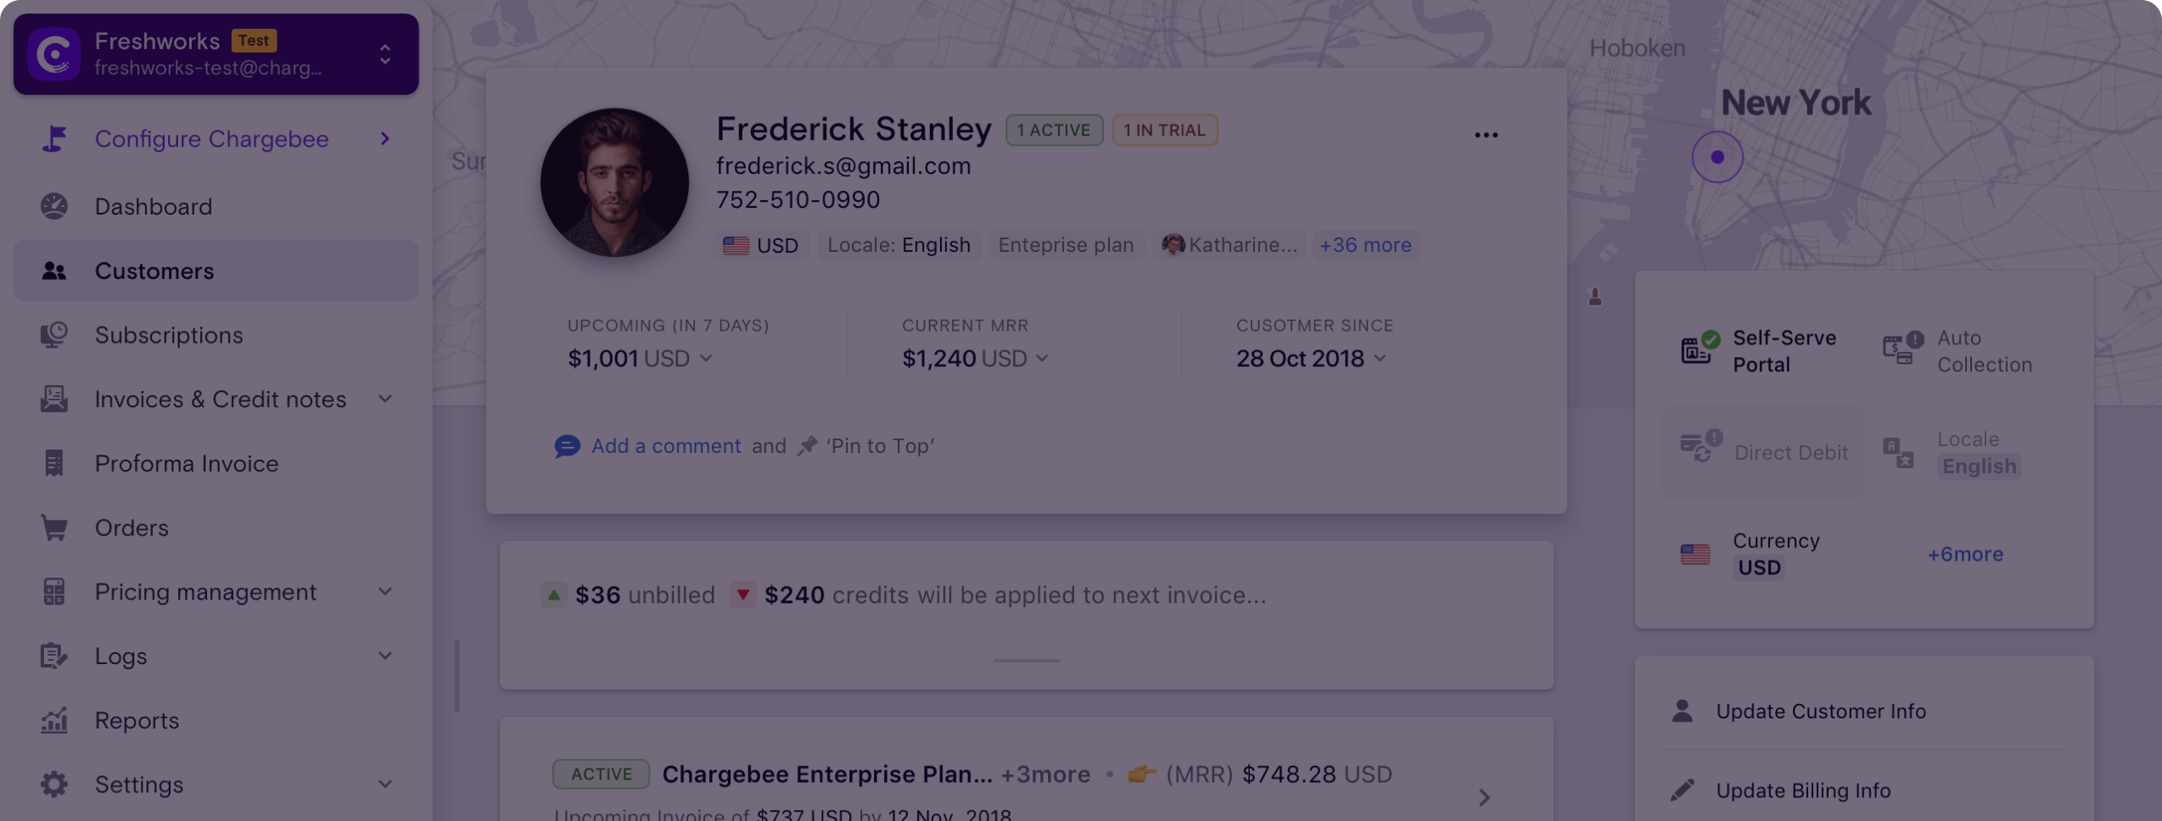Image resolution: width=2162 pixels, height=821 pixels.
Task: Open the three-dot more options menu
Action: pyautogui.click(x=1486, y=135)
